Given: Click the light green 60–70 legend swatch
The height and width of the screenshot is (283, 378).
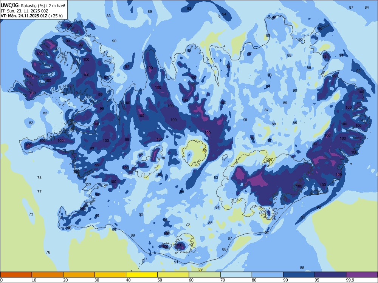Looking at the screenshot, I should coord(204,275).
